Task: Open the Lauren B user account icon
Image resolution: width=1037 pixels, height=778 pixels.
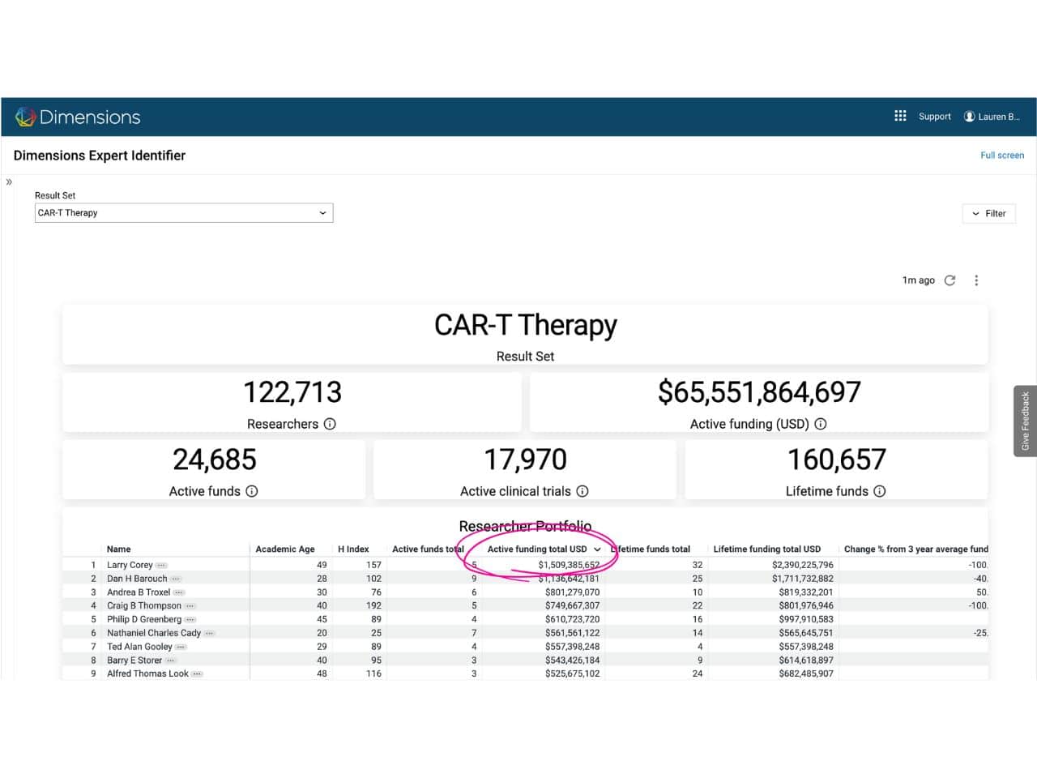Action: (x=969, y=117)
